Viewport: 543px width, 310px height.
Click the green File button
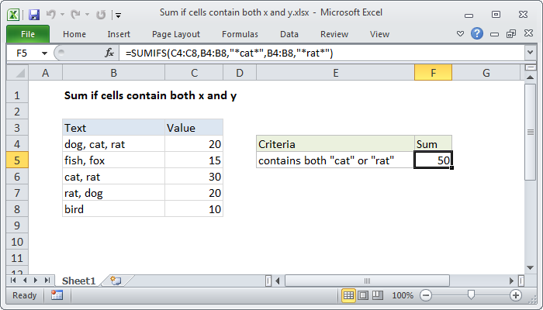tap(27, 34)
